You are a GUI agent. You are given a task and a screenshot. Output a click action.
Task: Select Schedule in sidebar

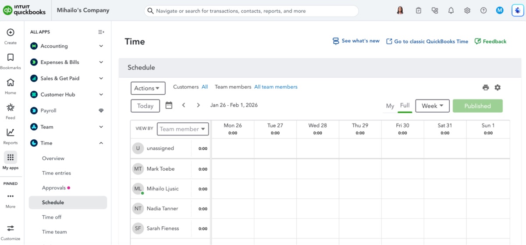68,202
